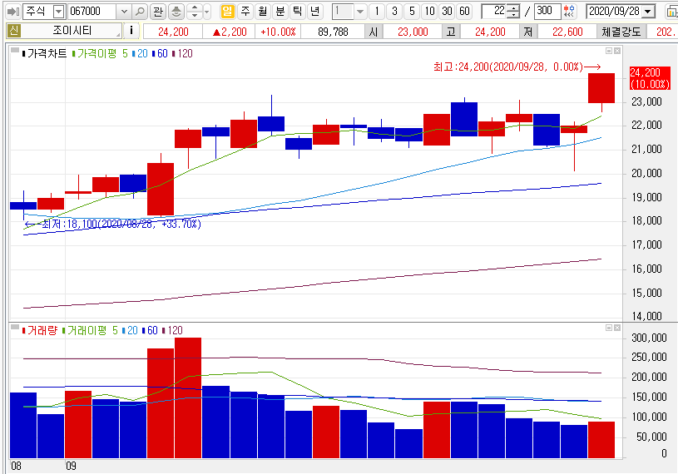Image resolution: width=678 pixels, height=474 pixels.
Task: Click the candle compress/scroll icon after 300
Action: click(x=570, y=12)
